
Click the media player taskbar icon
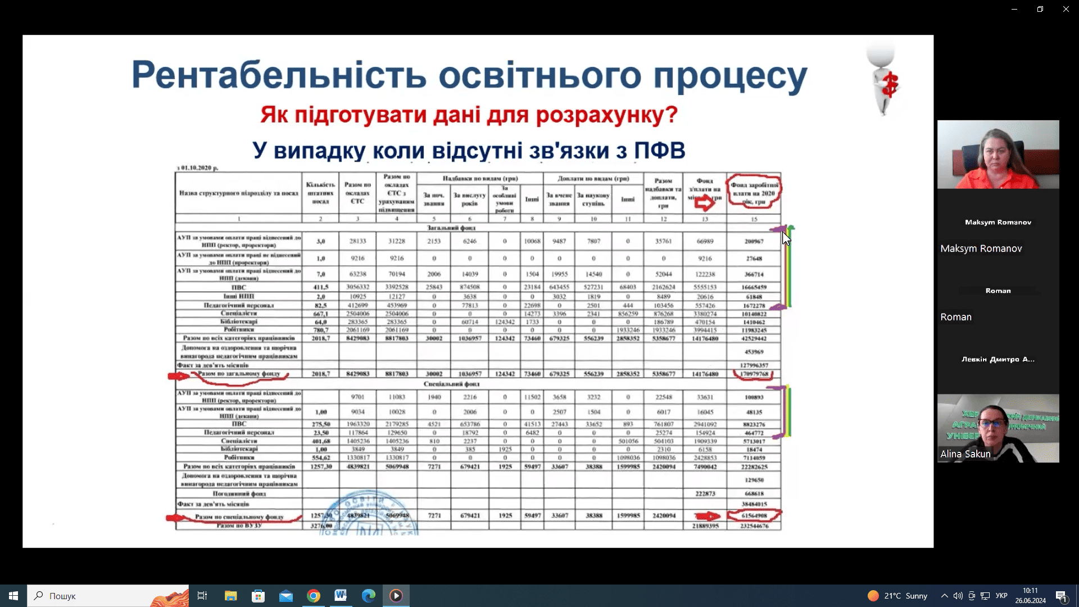396,596
